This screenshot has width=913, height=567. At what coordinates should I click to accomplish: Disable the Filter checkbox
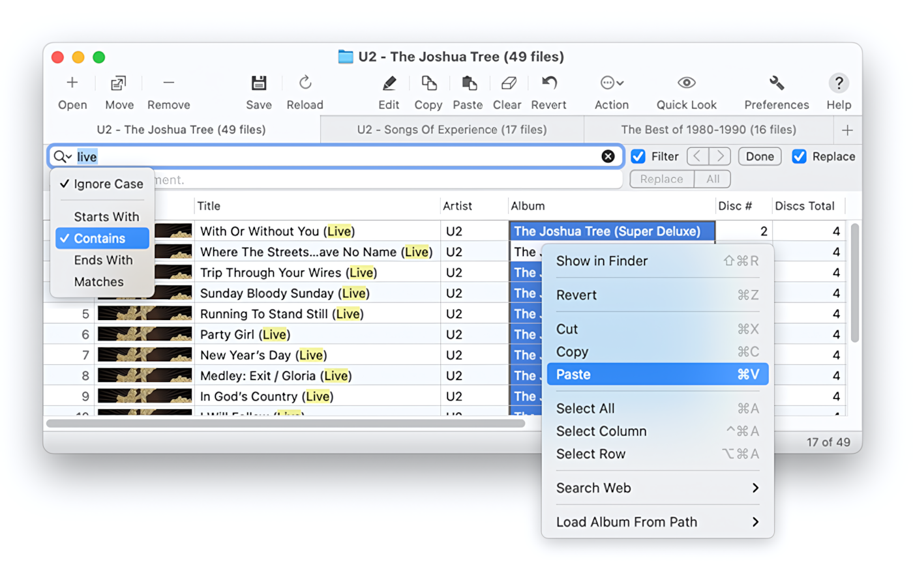[638, 156]
